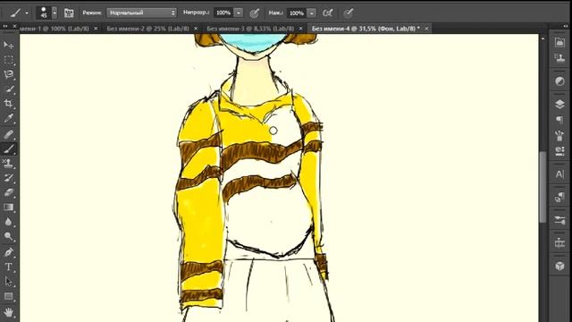
Task: Switch to tab Без имени-3 @ 8,33%
Action: (250, 28)
